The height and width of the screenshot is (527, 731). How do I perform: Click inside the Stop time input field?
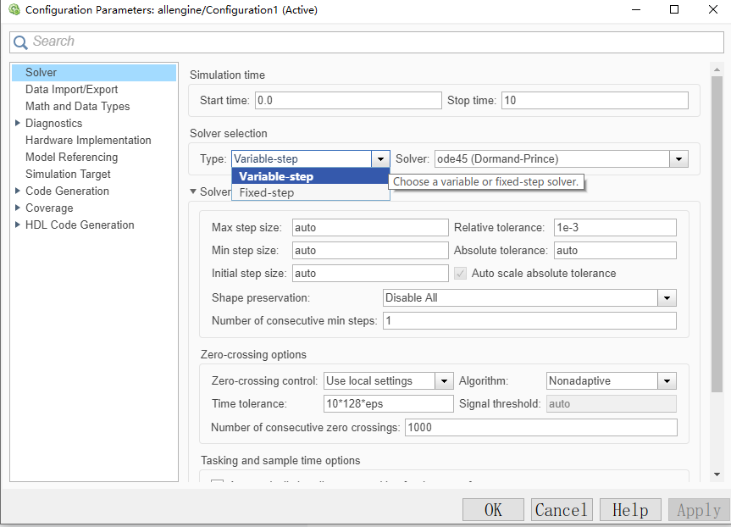(x=593, y=100)
